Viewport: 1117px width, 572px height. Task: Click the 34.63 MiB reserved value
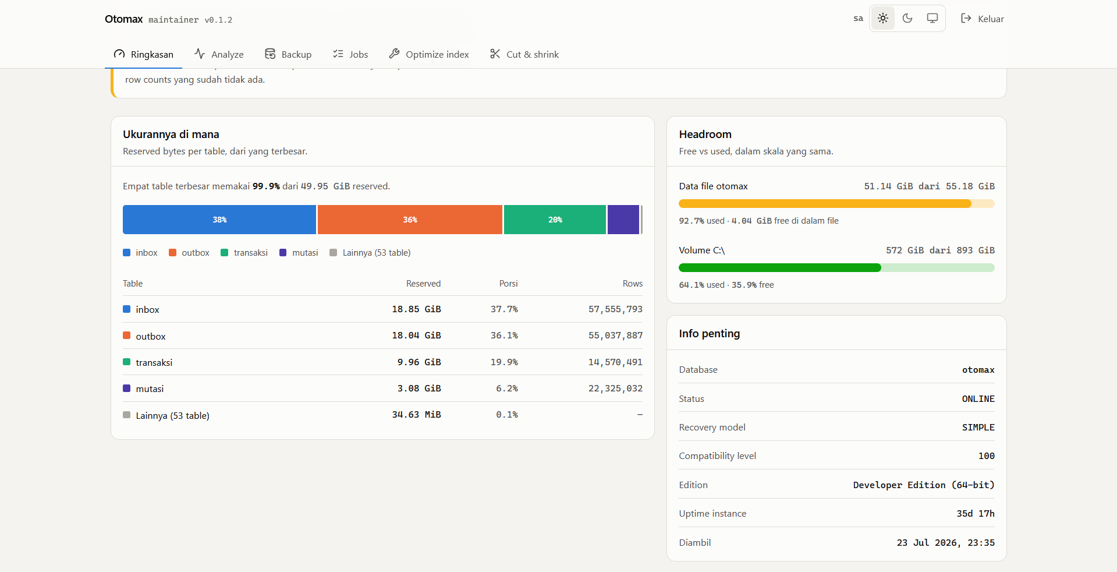tap(416, 415)
